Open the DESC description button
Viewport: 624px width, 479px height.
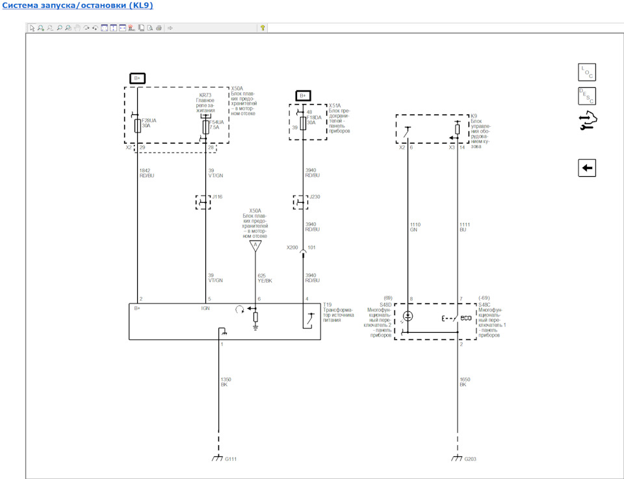pos(587,96)
